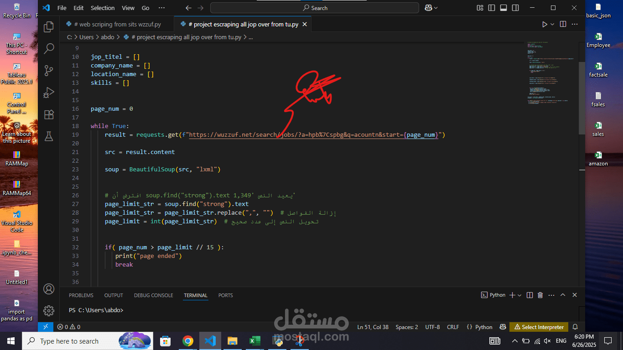Toggle the primary side bar
The height and width of the screenshot is (350, 623).
tap(492, 8)
